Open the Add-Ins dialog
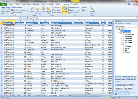This screenshot has height=99, width=138. (x=32, y=10)
